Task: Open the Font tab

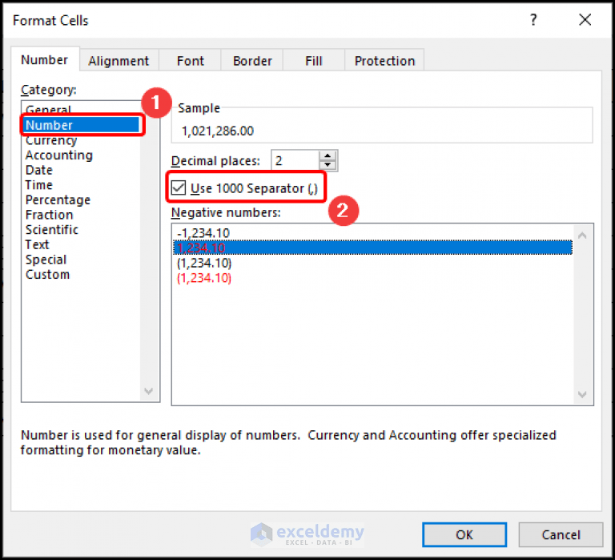Action: tap(191, 61)
